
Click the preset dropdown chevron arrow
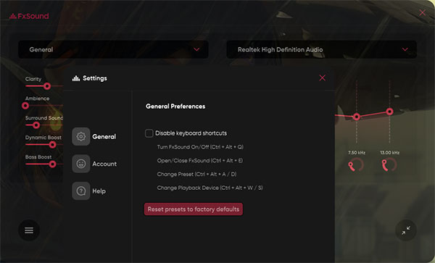pos(196,49)
